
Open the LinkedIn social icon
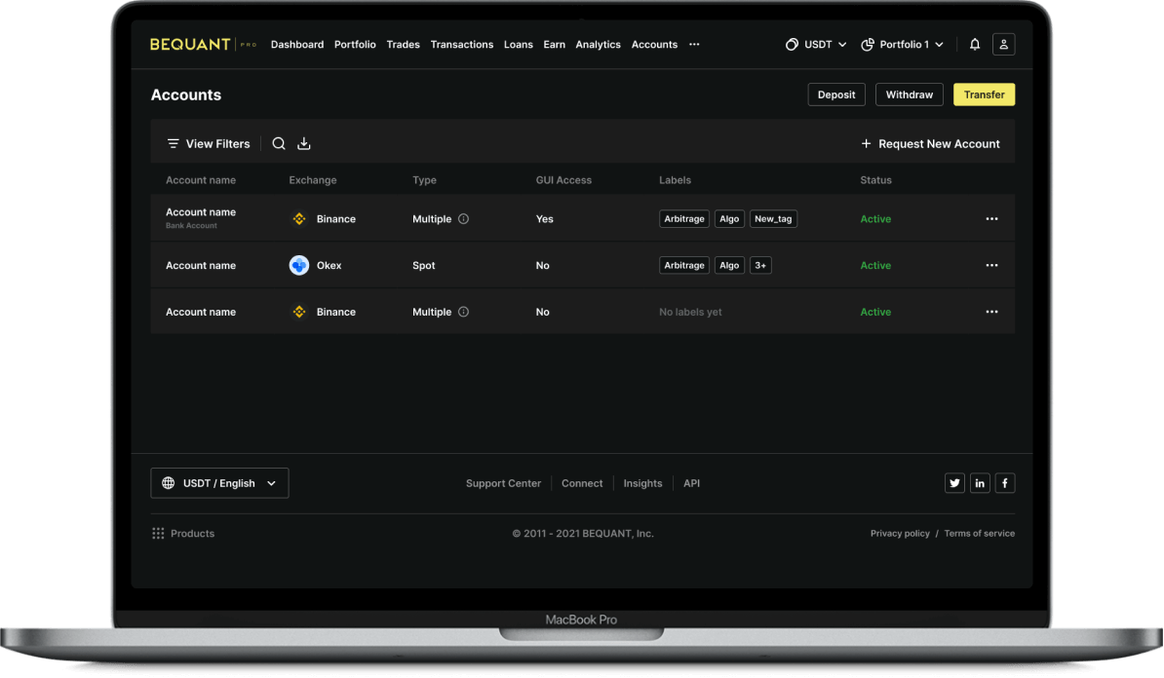point(980,483)
